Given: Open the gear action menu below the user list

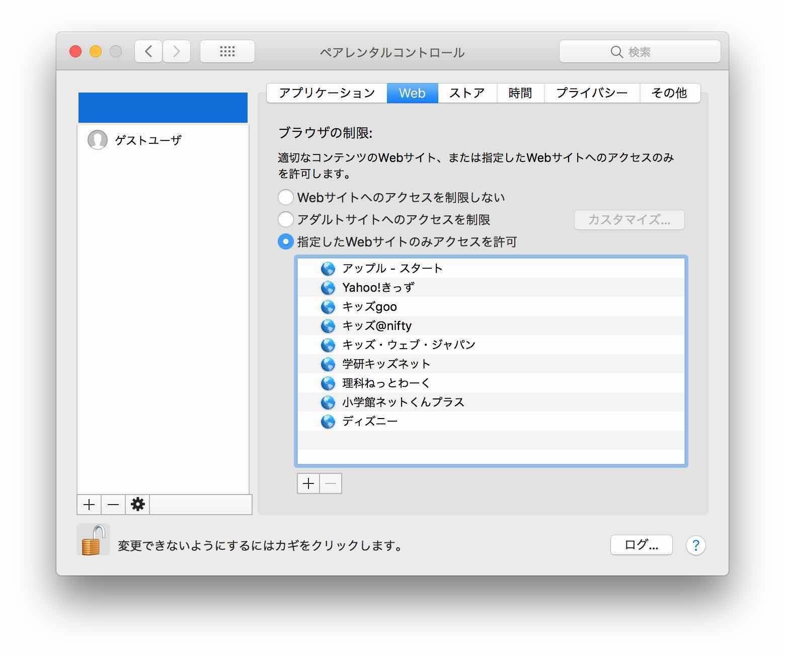Looking at the screenshot, I should pos(138,505).
